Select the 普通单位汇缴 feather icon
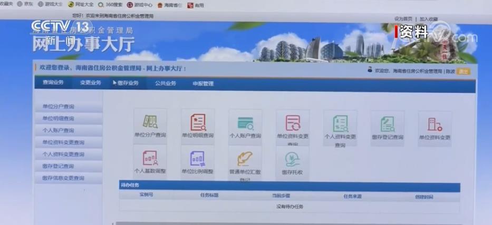This screenshot has width=492, height=225. tap(245, 159)
